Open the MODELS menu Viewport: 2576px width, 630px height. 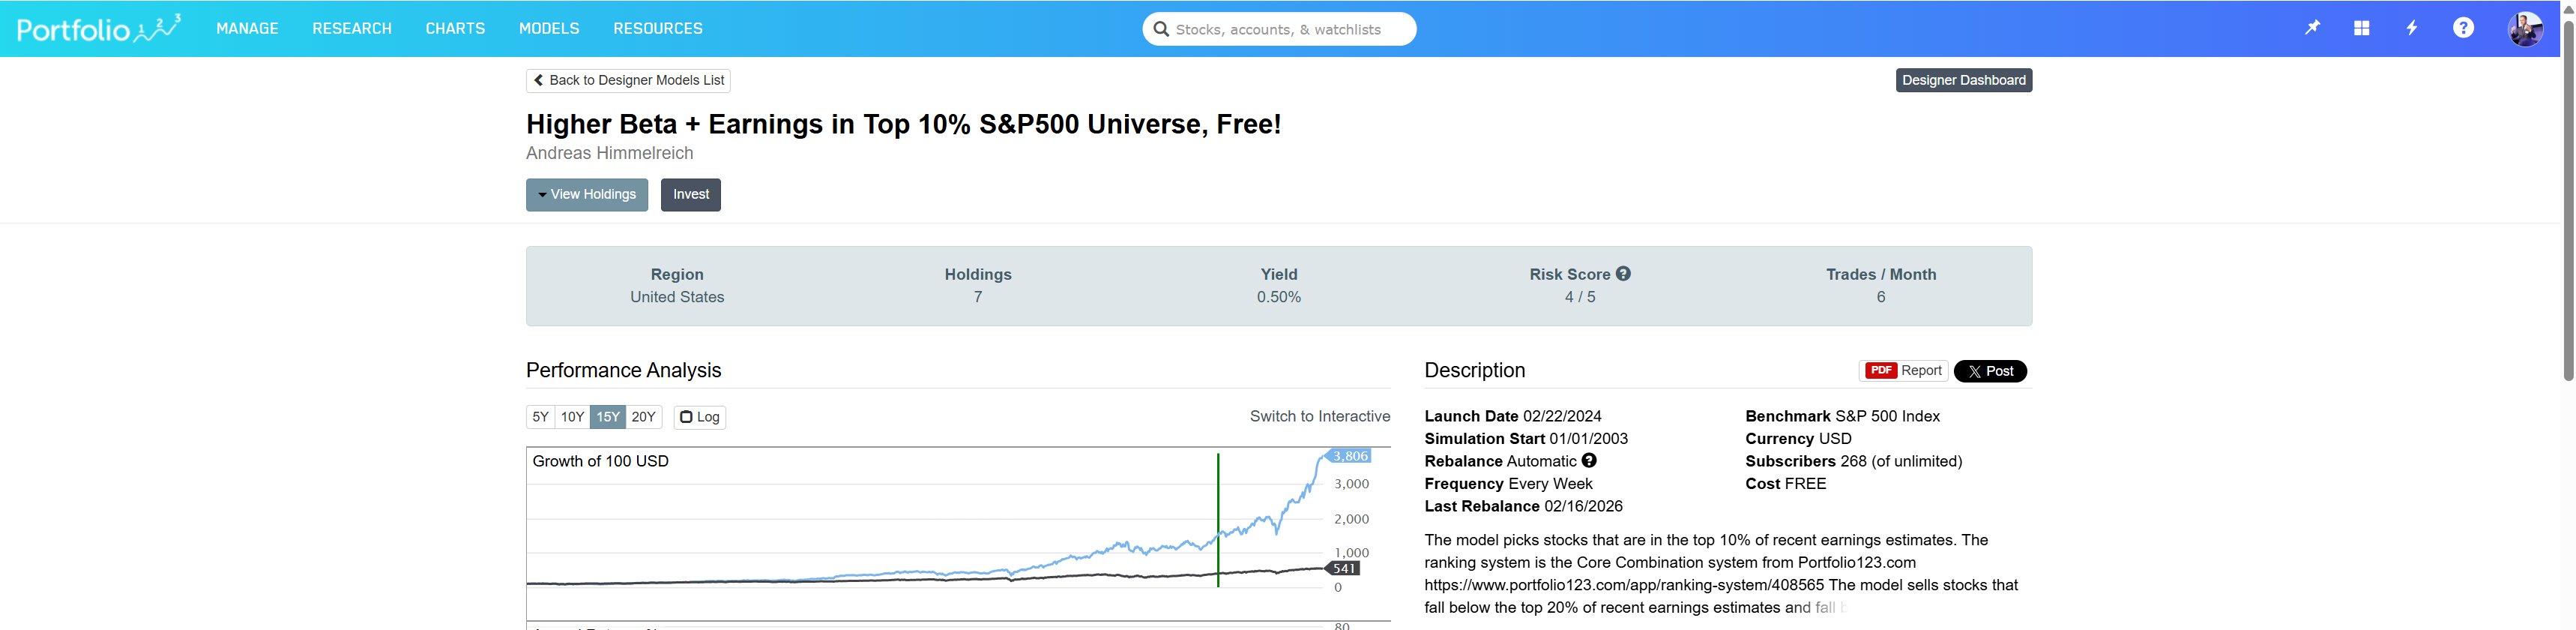point(549,28)
